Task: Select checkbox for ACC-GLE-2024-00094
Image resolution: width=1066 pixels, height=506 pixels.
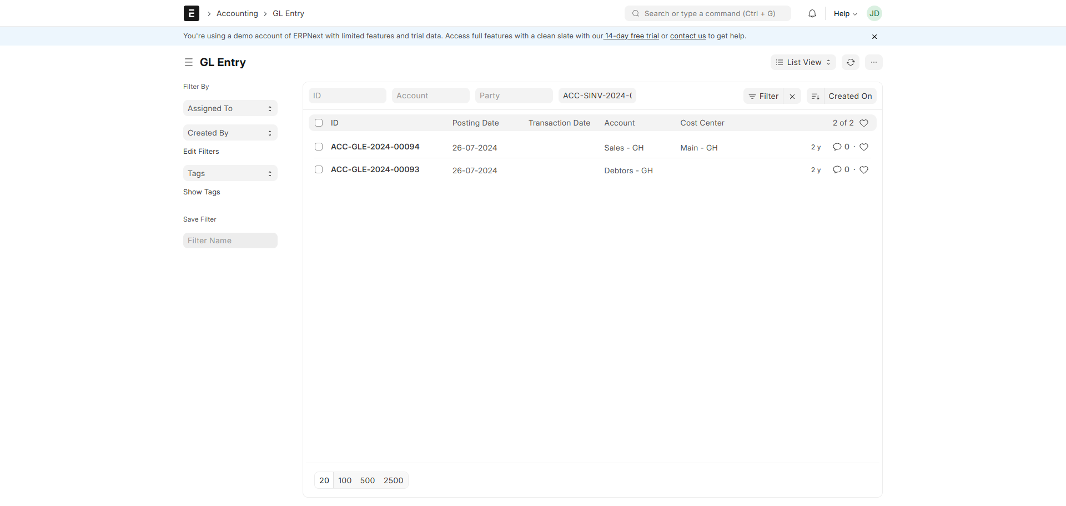Action: click(x=319, y=147)
